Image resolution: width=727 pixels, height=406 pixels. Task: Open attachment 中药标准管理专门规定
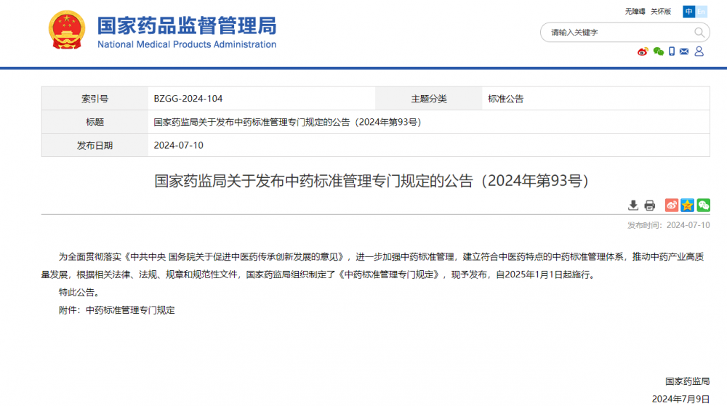click(x=130, y=310)
